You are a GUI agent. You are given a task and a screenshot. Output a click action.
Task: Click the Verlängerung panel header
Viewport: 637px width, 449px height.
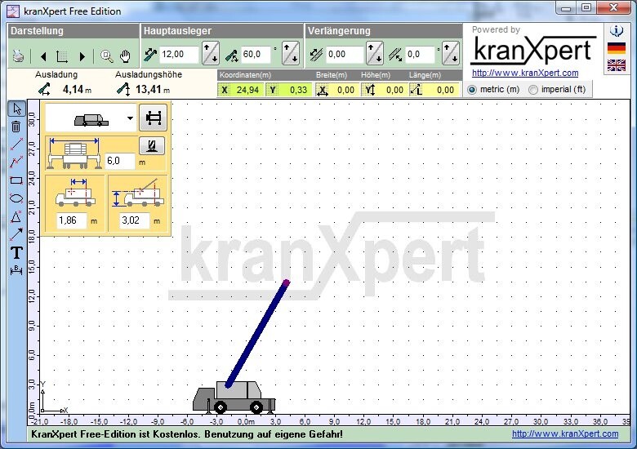pyautogui.click(x=384, y=31)
